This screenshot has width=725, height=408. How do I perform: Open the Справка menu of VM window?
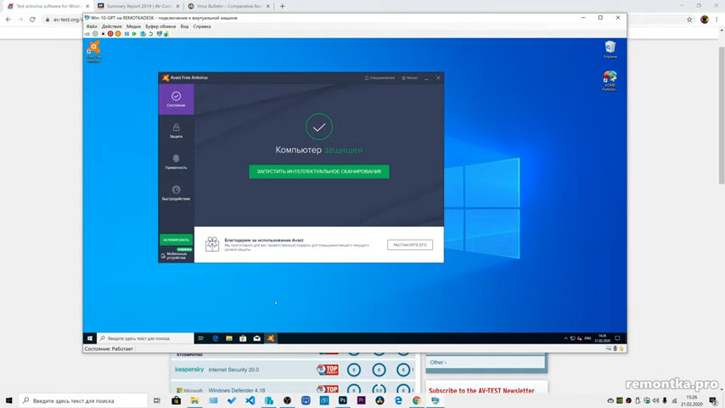(201, 26)
